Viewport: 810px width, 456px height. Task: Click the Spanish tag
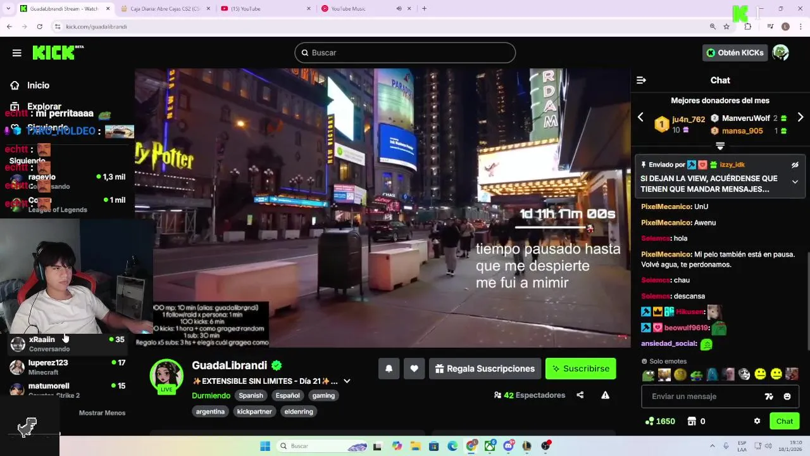tap(251, 395)
